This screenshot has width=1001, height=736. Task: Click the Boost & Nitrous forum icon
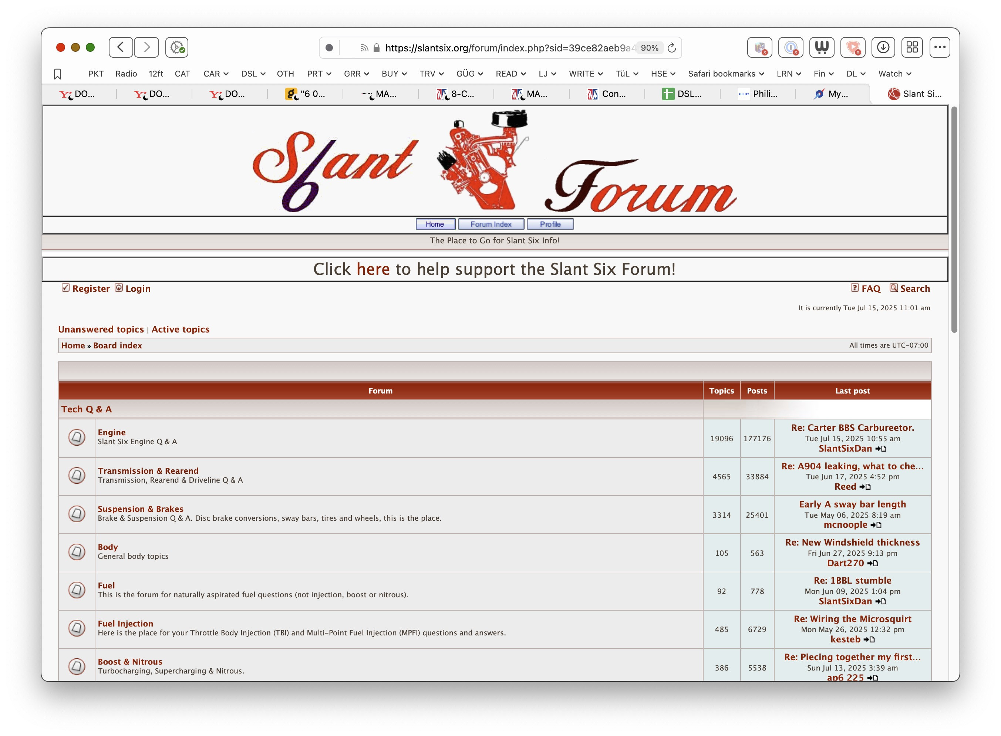77,666
